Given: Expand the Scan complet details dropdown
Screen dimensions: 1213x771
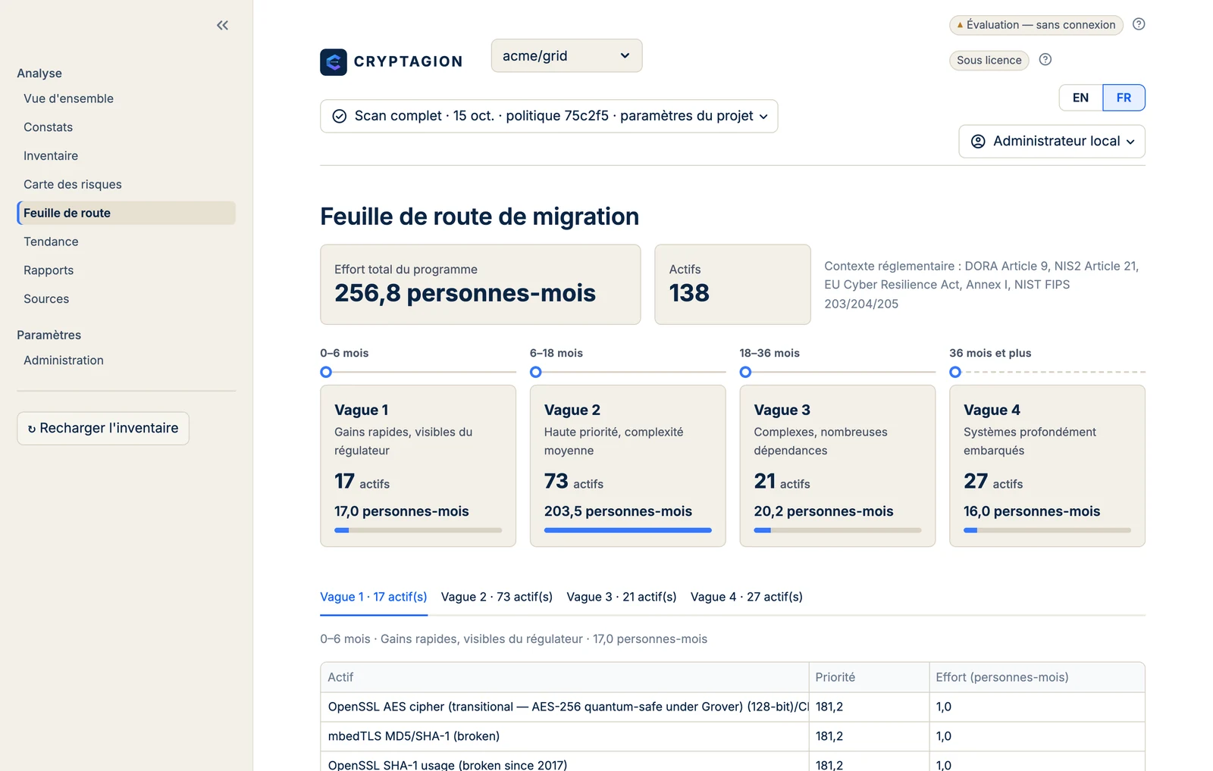Looking at the screenshot, I should click(x=549, y=116).
